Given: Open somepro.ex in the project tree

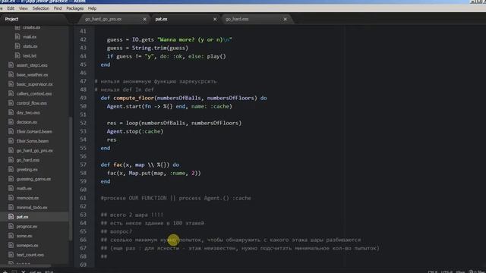Looking at the screenshot, I should 27,246.
